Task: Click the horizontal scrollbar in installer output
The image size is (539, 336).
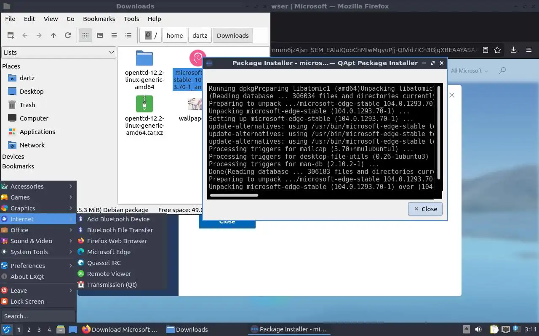Action: click(234, 195)
